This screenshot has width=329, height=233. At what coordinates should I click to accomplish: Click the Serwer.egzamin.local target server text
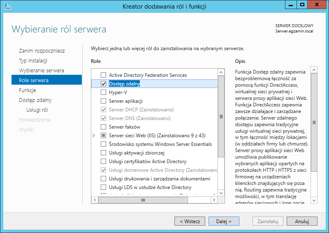click(294, 31)
